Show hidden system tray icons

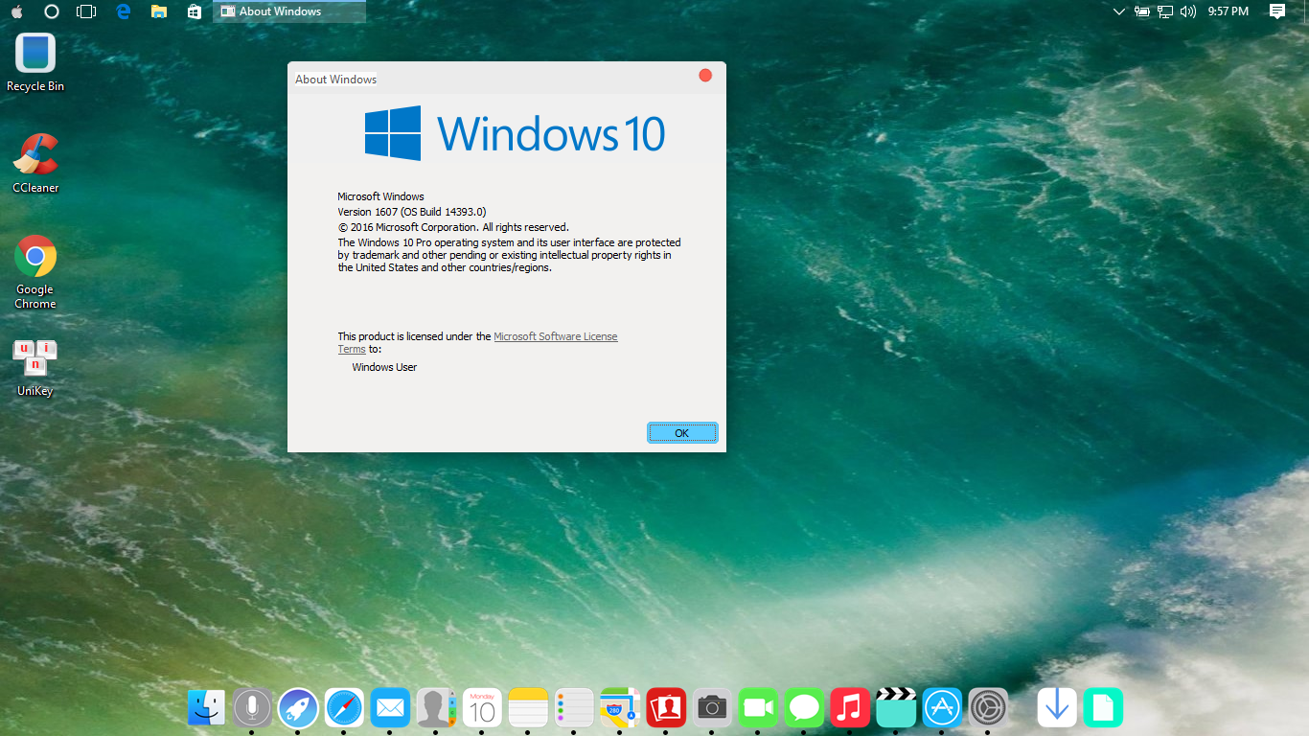(x=1119, y=11)
